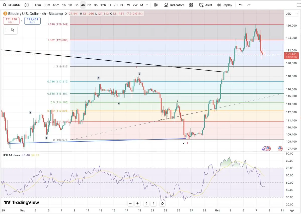The width and height of the screenshot is (301, 214).
Task: Start bar Replay mode
Action: 224,5
